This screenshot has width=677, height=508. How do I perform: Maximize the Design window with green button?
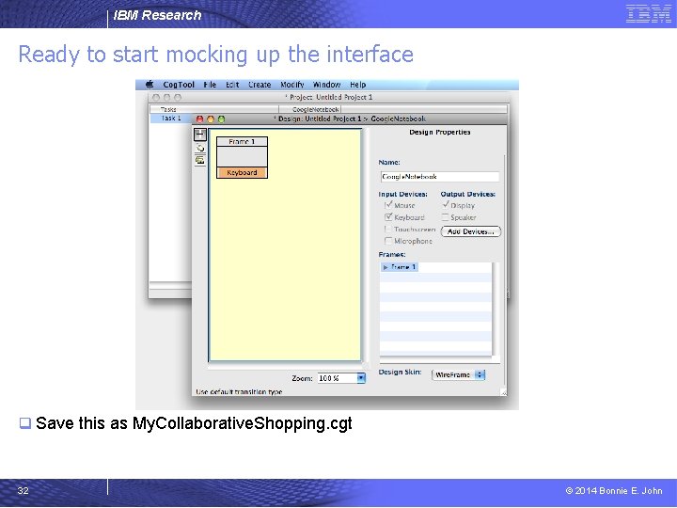[222, 119]
